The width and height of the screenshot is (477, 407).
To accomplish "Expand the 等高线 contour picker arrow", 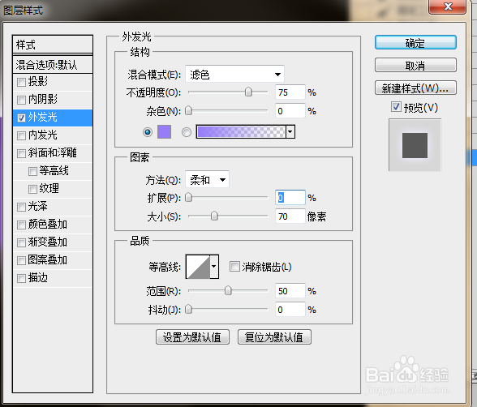I will point(214,267).
